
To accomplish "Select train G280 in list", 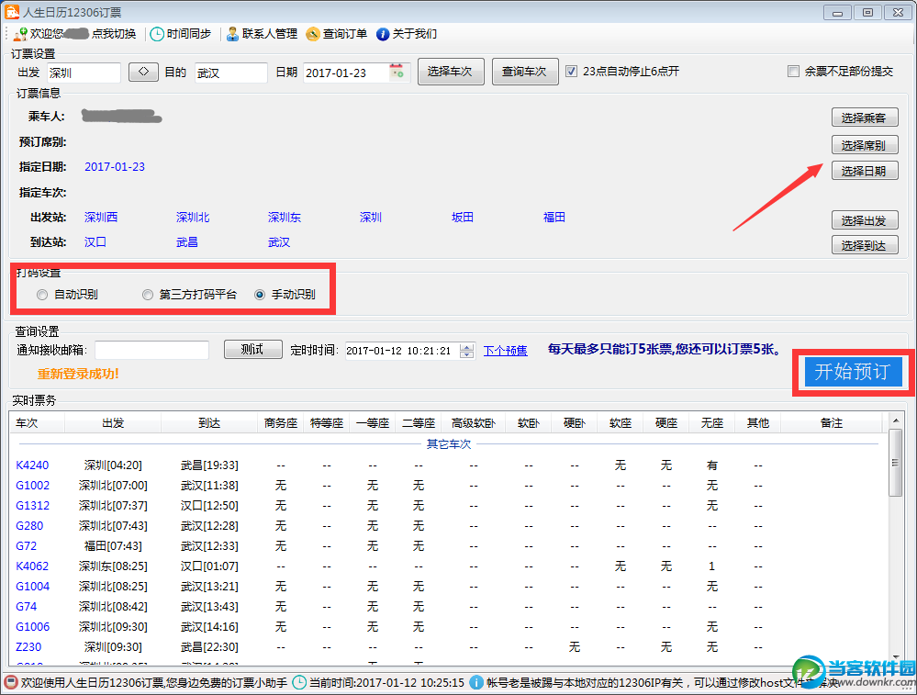I will point(29,525).
